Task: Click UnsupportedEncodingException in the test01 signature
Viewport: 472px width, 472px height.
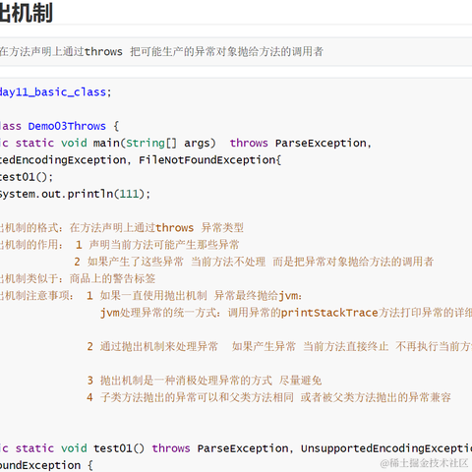Action: coord(386,448)
